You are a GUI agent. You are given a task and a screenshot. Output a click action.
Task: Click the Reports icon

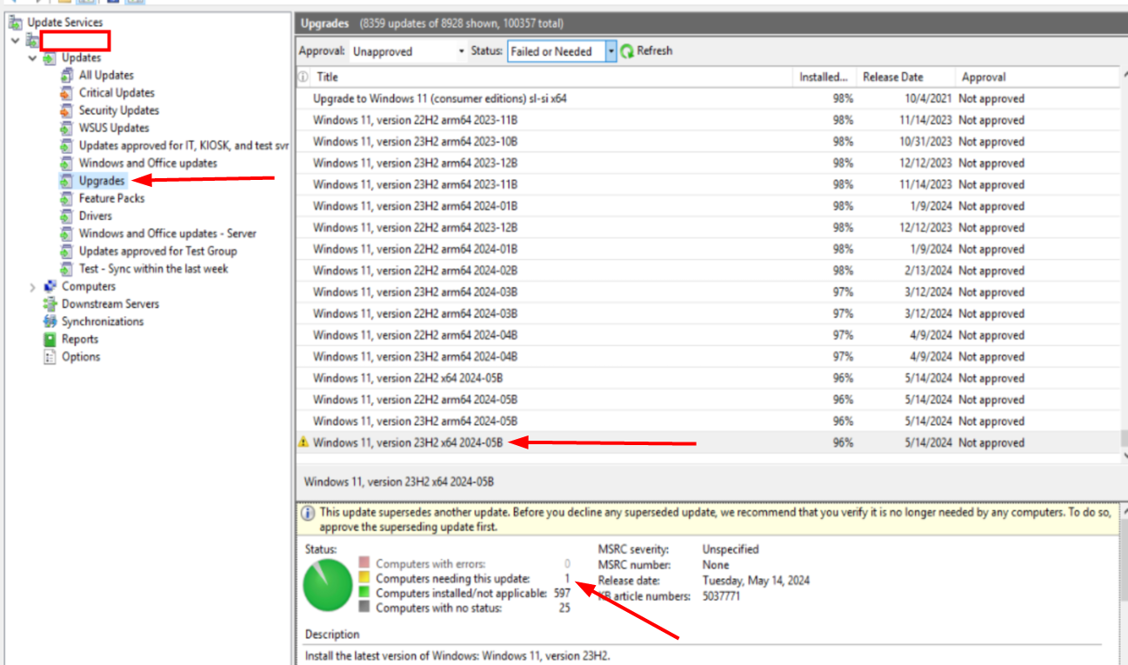pyautogui.click(x=50, y=339)
